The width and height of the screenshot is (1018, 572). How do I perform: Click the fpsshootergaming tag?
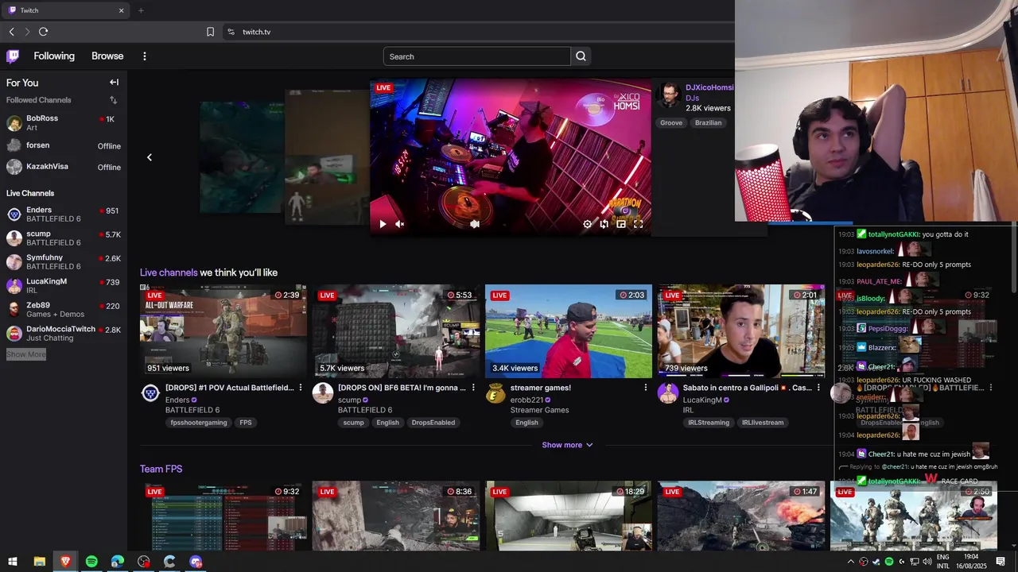tap(199, 423)
